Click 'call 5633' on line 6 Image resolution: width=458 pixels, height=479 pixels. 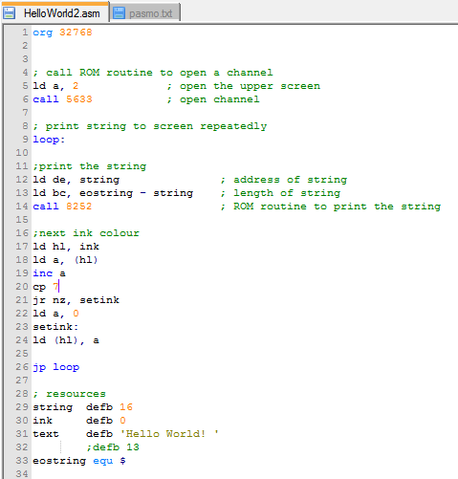click(62, 99)
